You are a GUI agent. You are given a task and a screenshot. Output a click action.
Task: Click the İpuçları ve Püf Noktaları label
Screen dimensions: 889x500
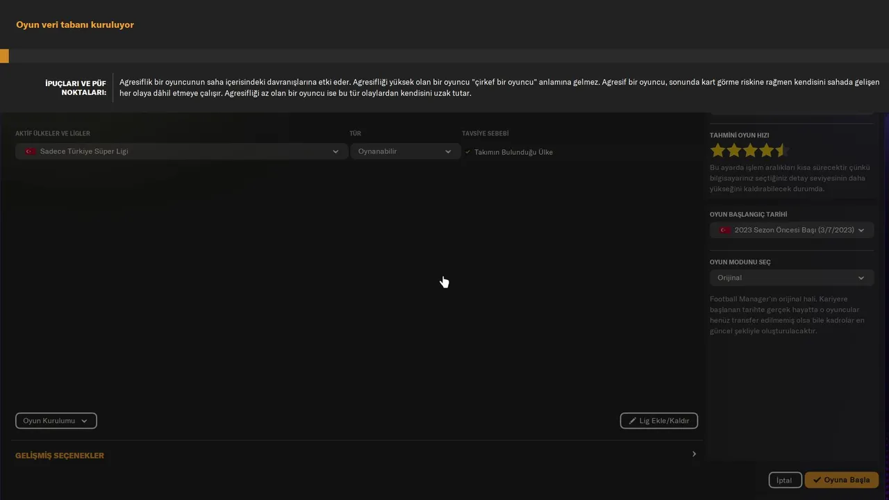tap(76, 87)
